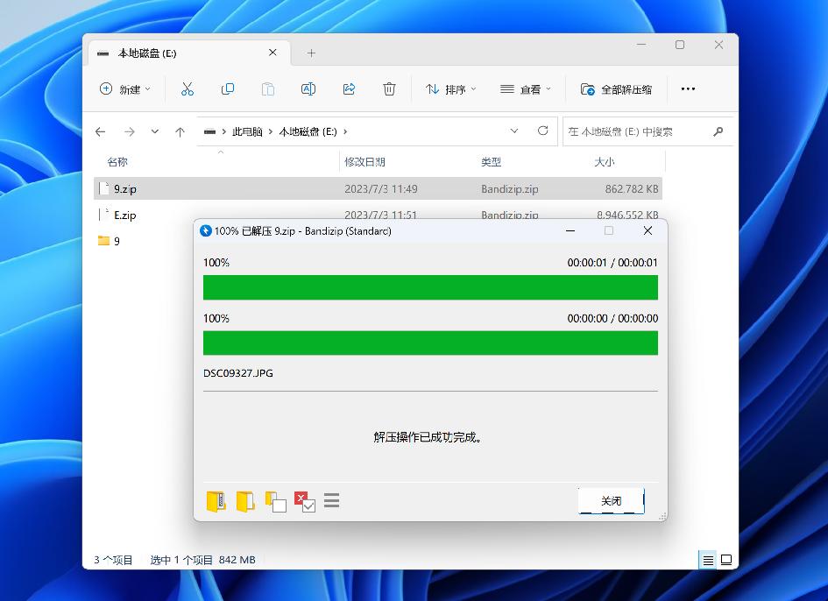Switch to large thumbnails layout at status bar

click(x=725, y=559)
